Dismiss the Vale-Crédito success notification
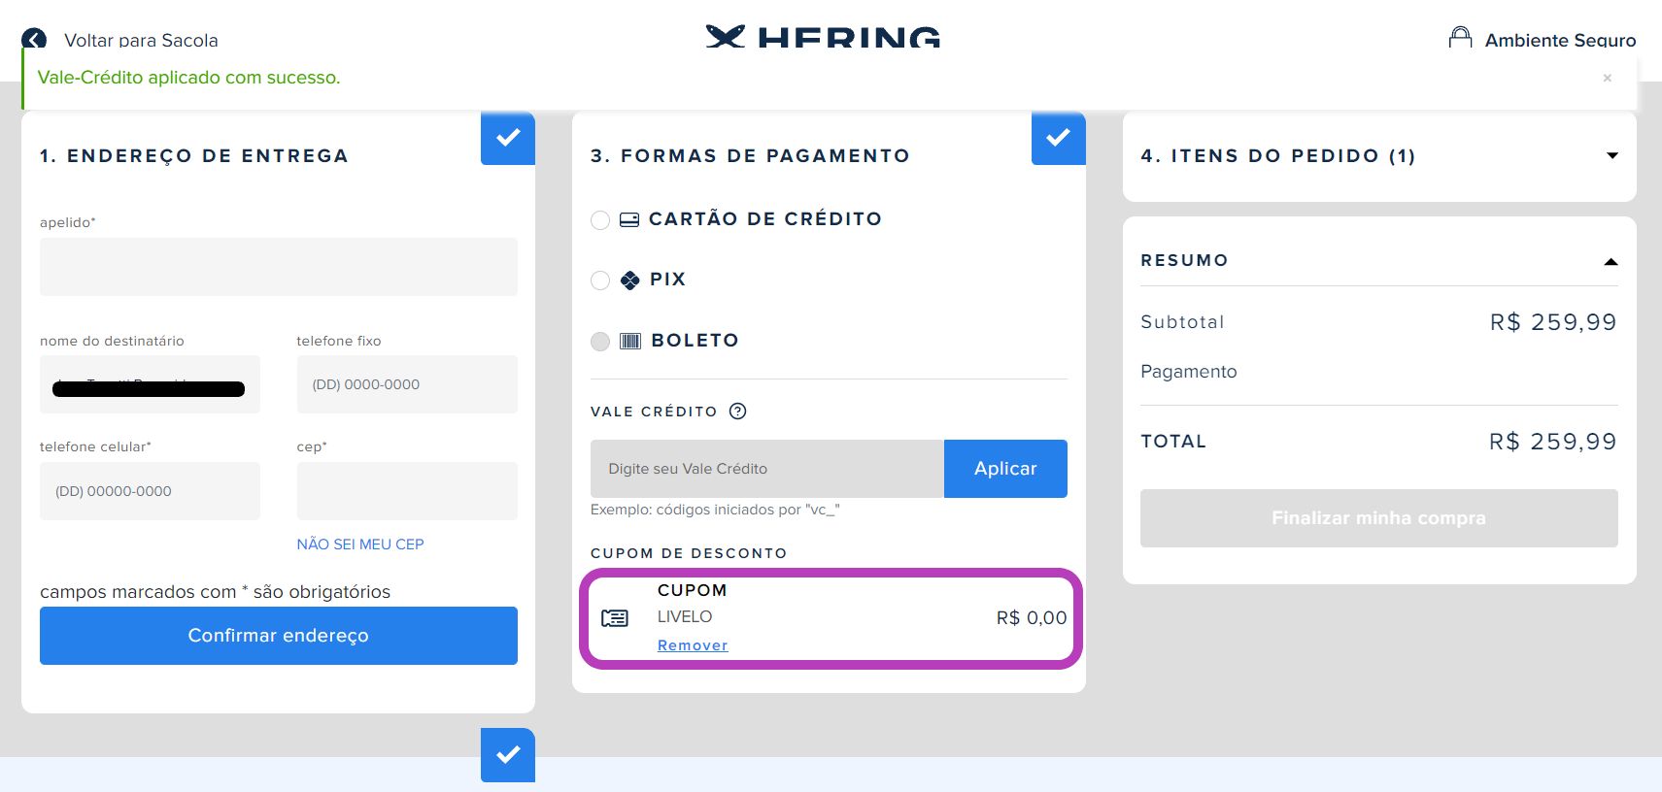This screenshot has height=792, width=1662. pyautogui.click(x=1608, y=78)
